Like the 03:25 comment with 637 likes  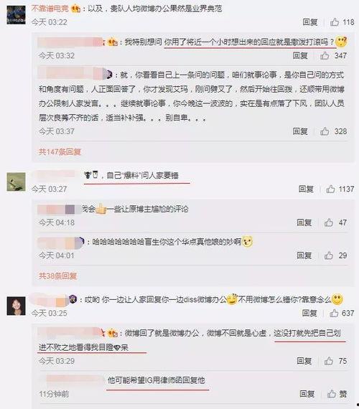[x=334, y=313]
